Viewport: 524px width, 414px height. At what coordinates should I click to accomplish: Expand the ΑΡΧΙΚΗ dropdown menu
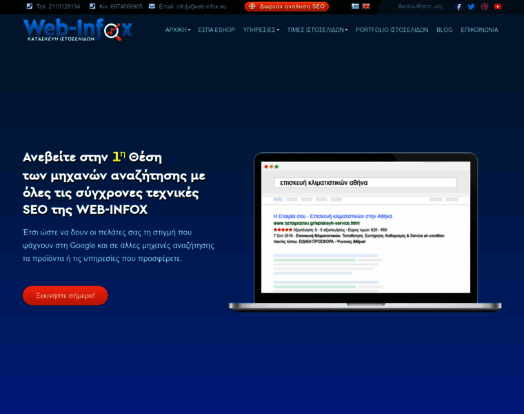coord(178,30)
